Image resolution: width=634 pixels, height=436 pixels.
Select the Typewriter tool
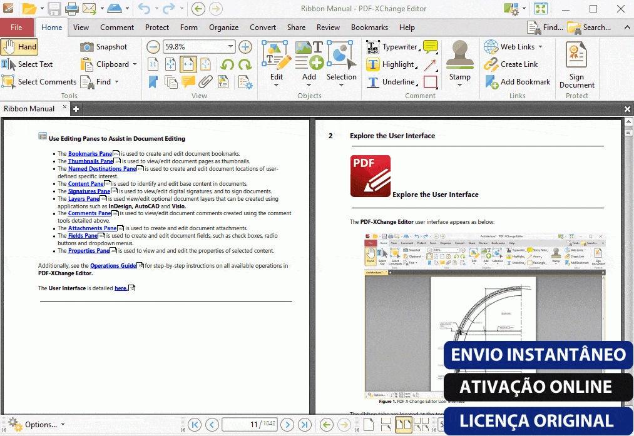(x=392, y=47)
